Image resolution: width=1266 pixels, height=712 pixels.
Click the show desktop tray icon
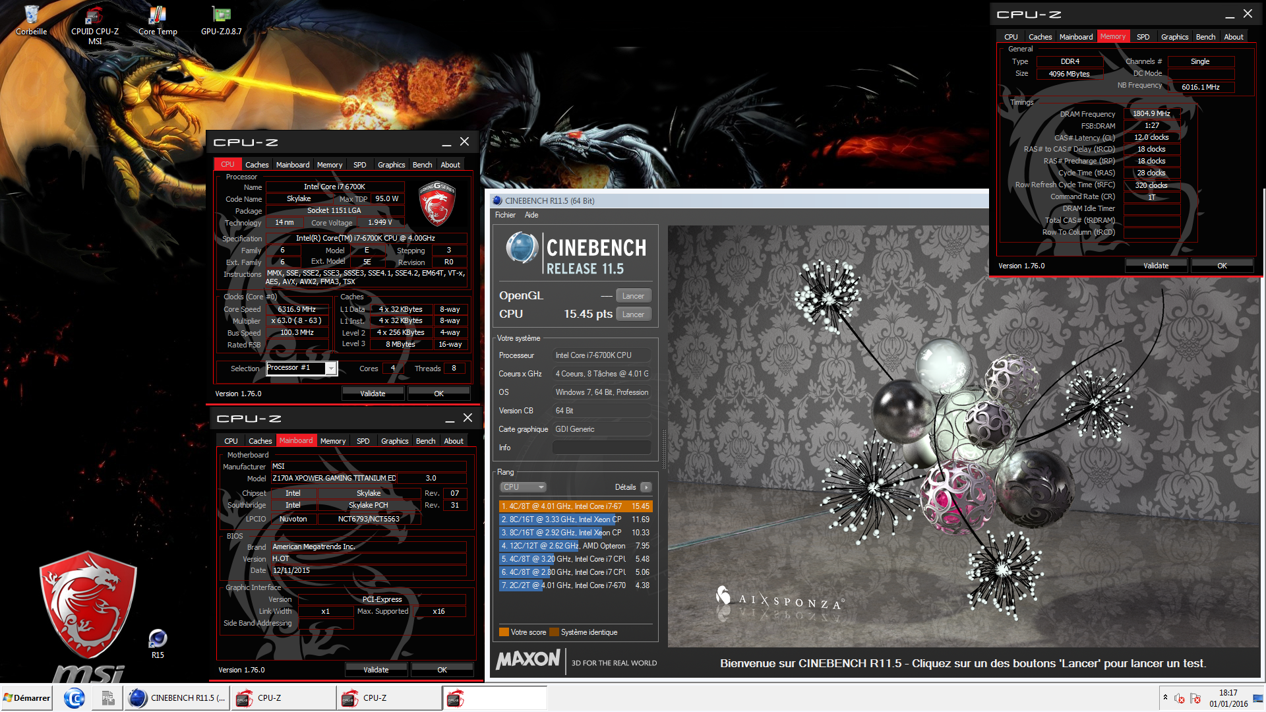click(1258, 698)
